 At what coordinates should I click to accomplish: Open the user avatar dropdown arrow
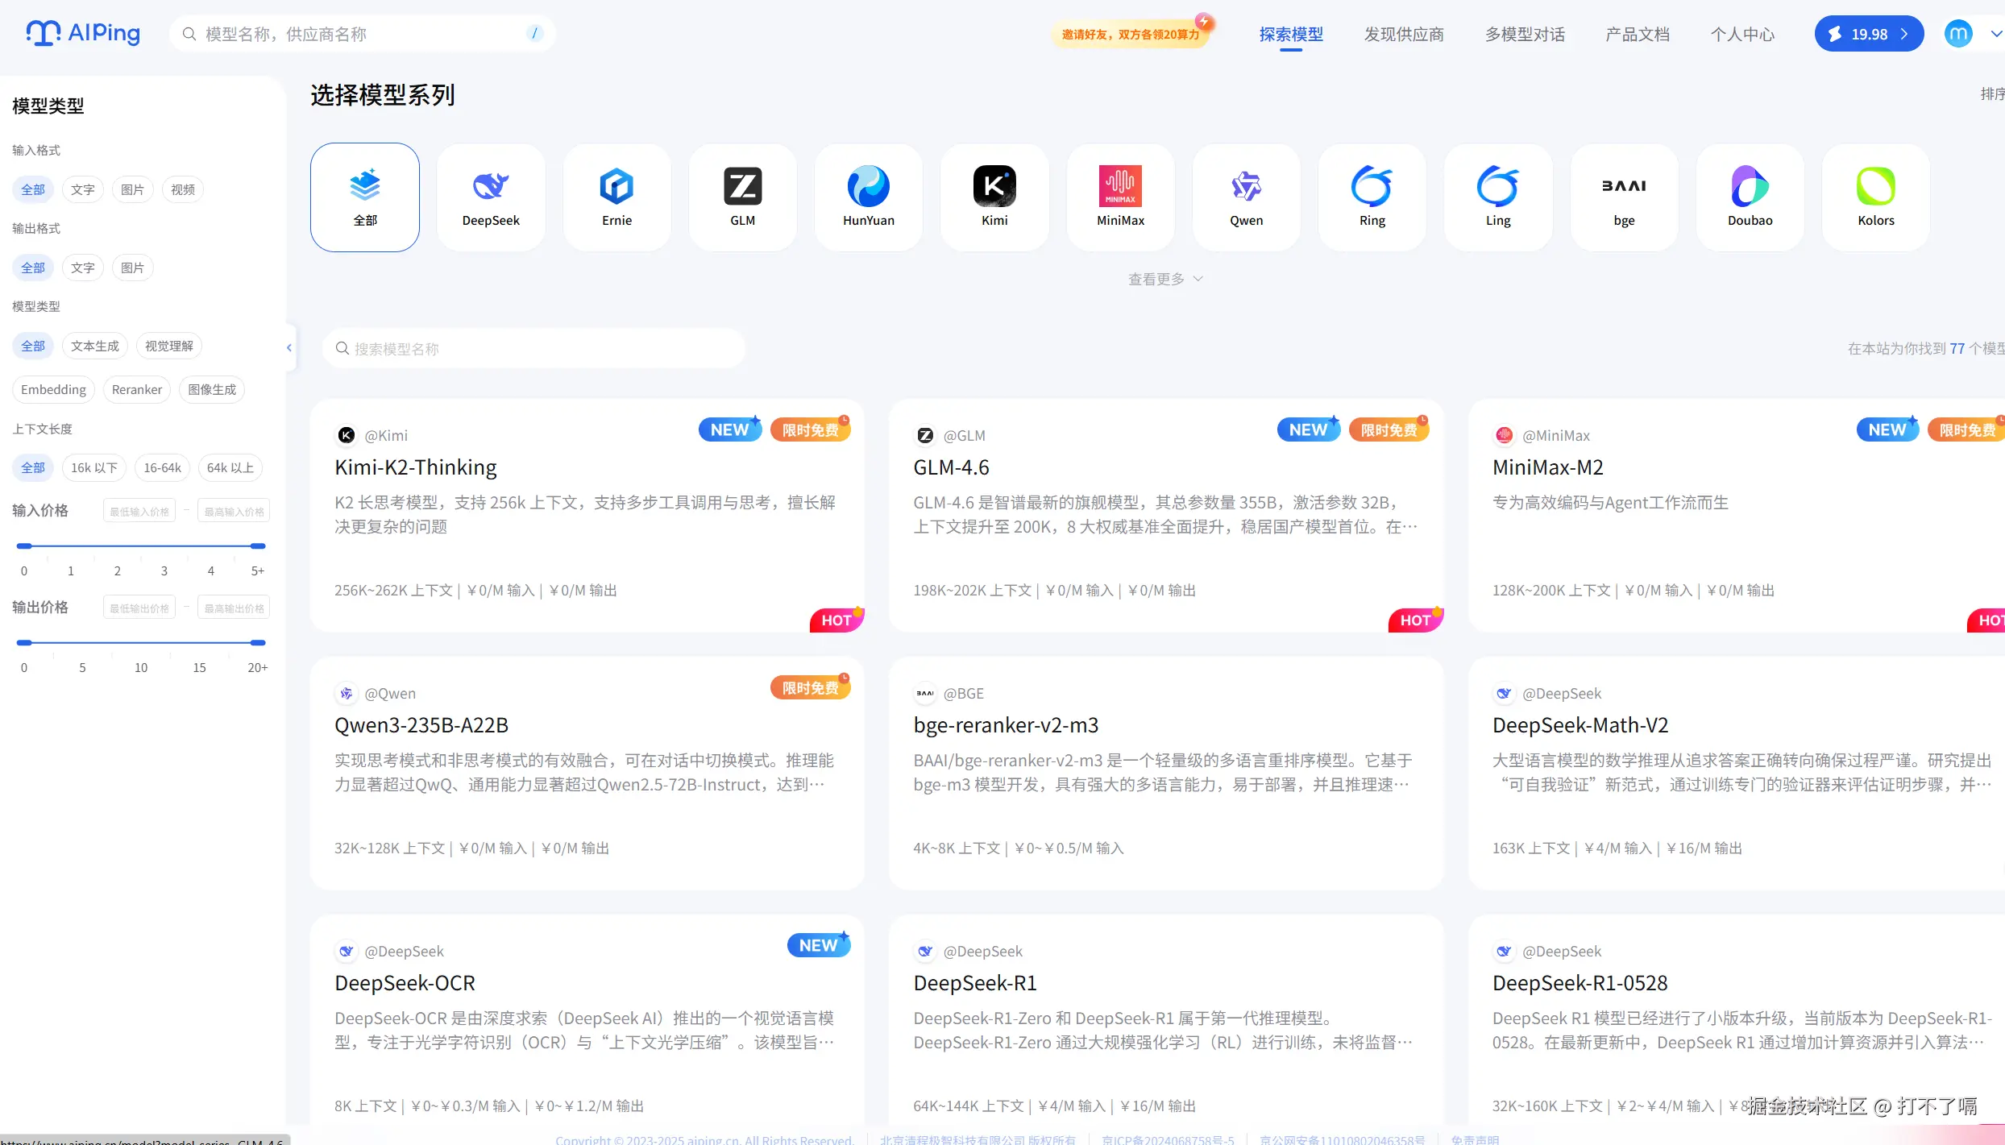coord(1995,34)
